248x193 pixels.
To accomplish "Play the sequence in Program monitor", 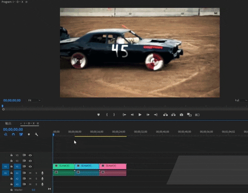I will 140,115.
